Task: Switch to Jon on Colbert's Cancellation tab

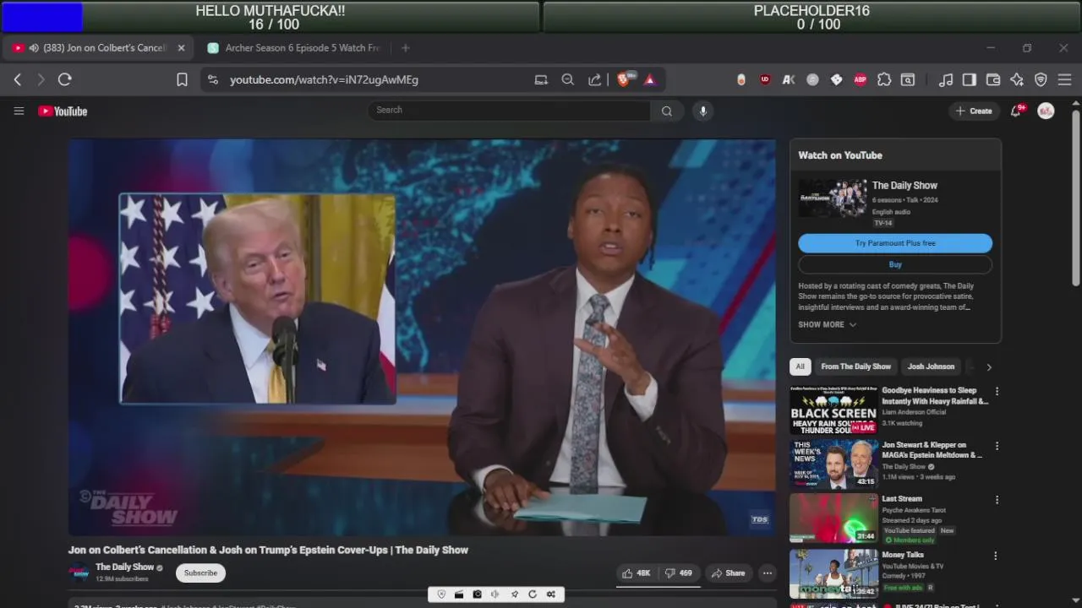Action: [97, 48]
